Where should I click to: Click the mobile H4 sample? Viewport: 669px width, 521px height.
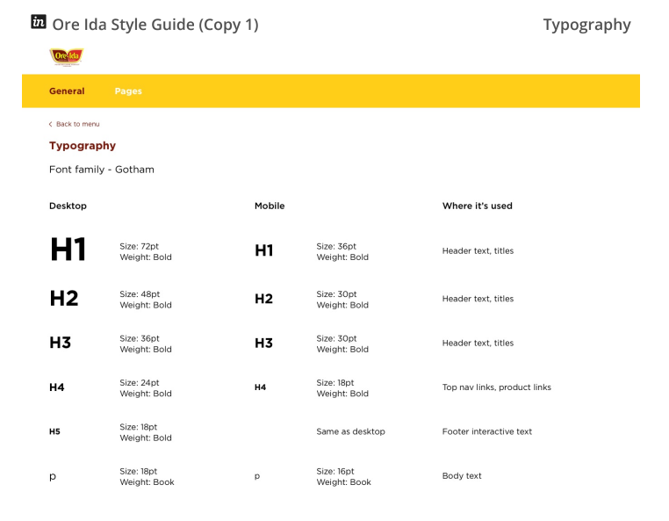[260, 387]
